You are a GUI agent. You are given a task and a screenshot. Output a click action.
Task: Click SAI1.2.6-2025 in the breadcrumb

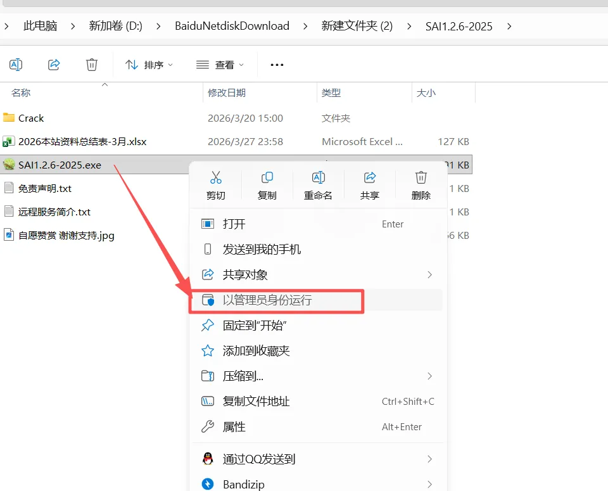pos(459,26)
